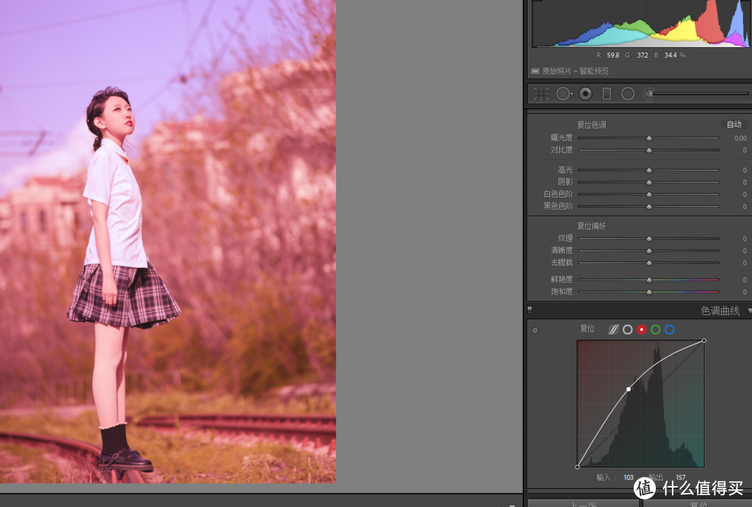Click the curve output value 157

(x=680, y=477)
